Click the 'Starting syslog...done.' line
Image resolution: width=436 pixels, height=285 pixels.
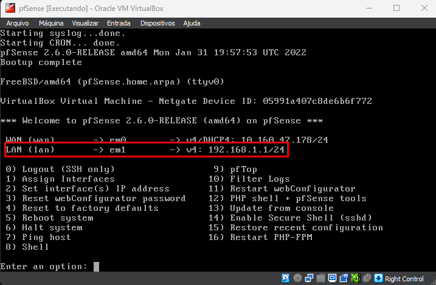point(63,33)
